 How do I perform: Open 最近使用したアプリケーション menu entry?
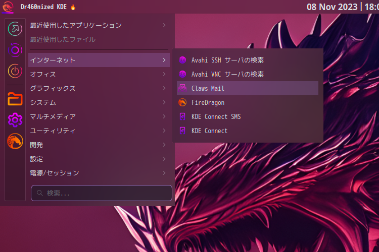pyautogui.click(x=99, y=25)
